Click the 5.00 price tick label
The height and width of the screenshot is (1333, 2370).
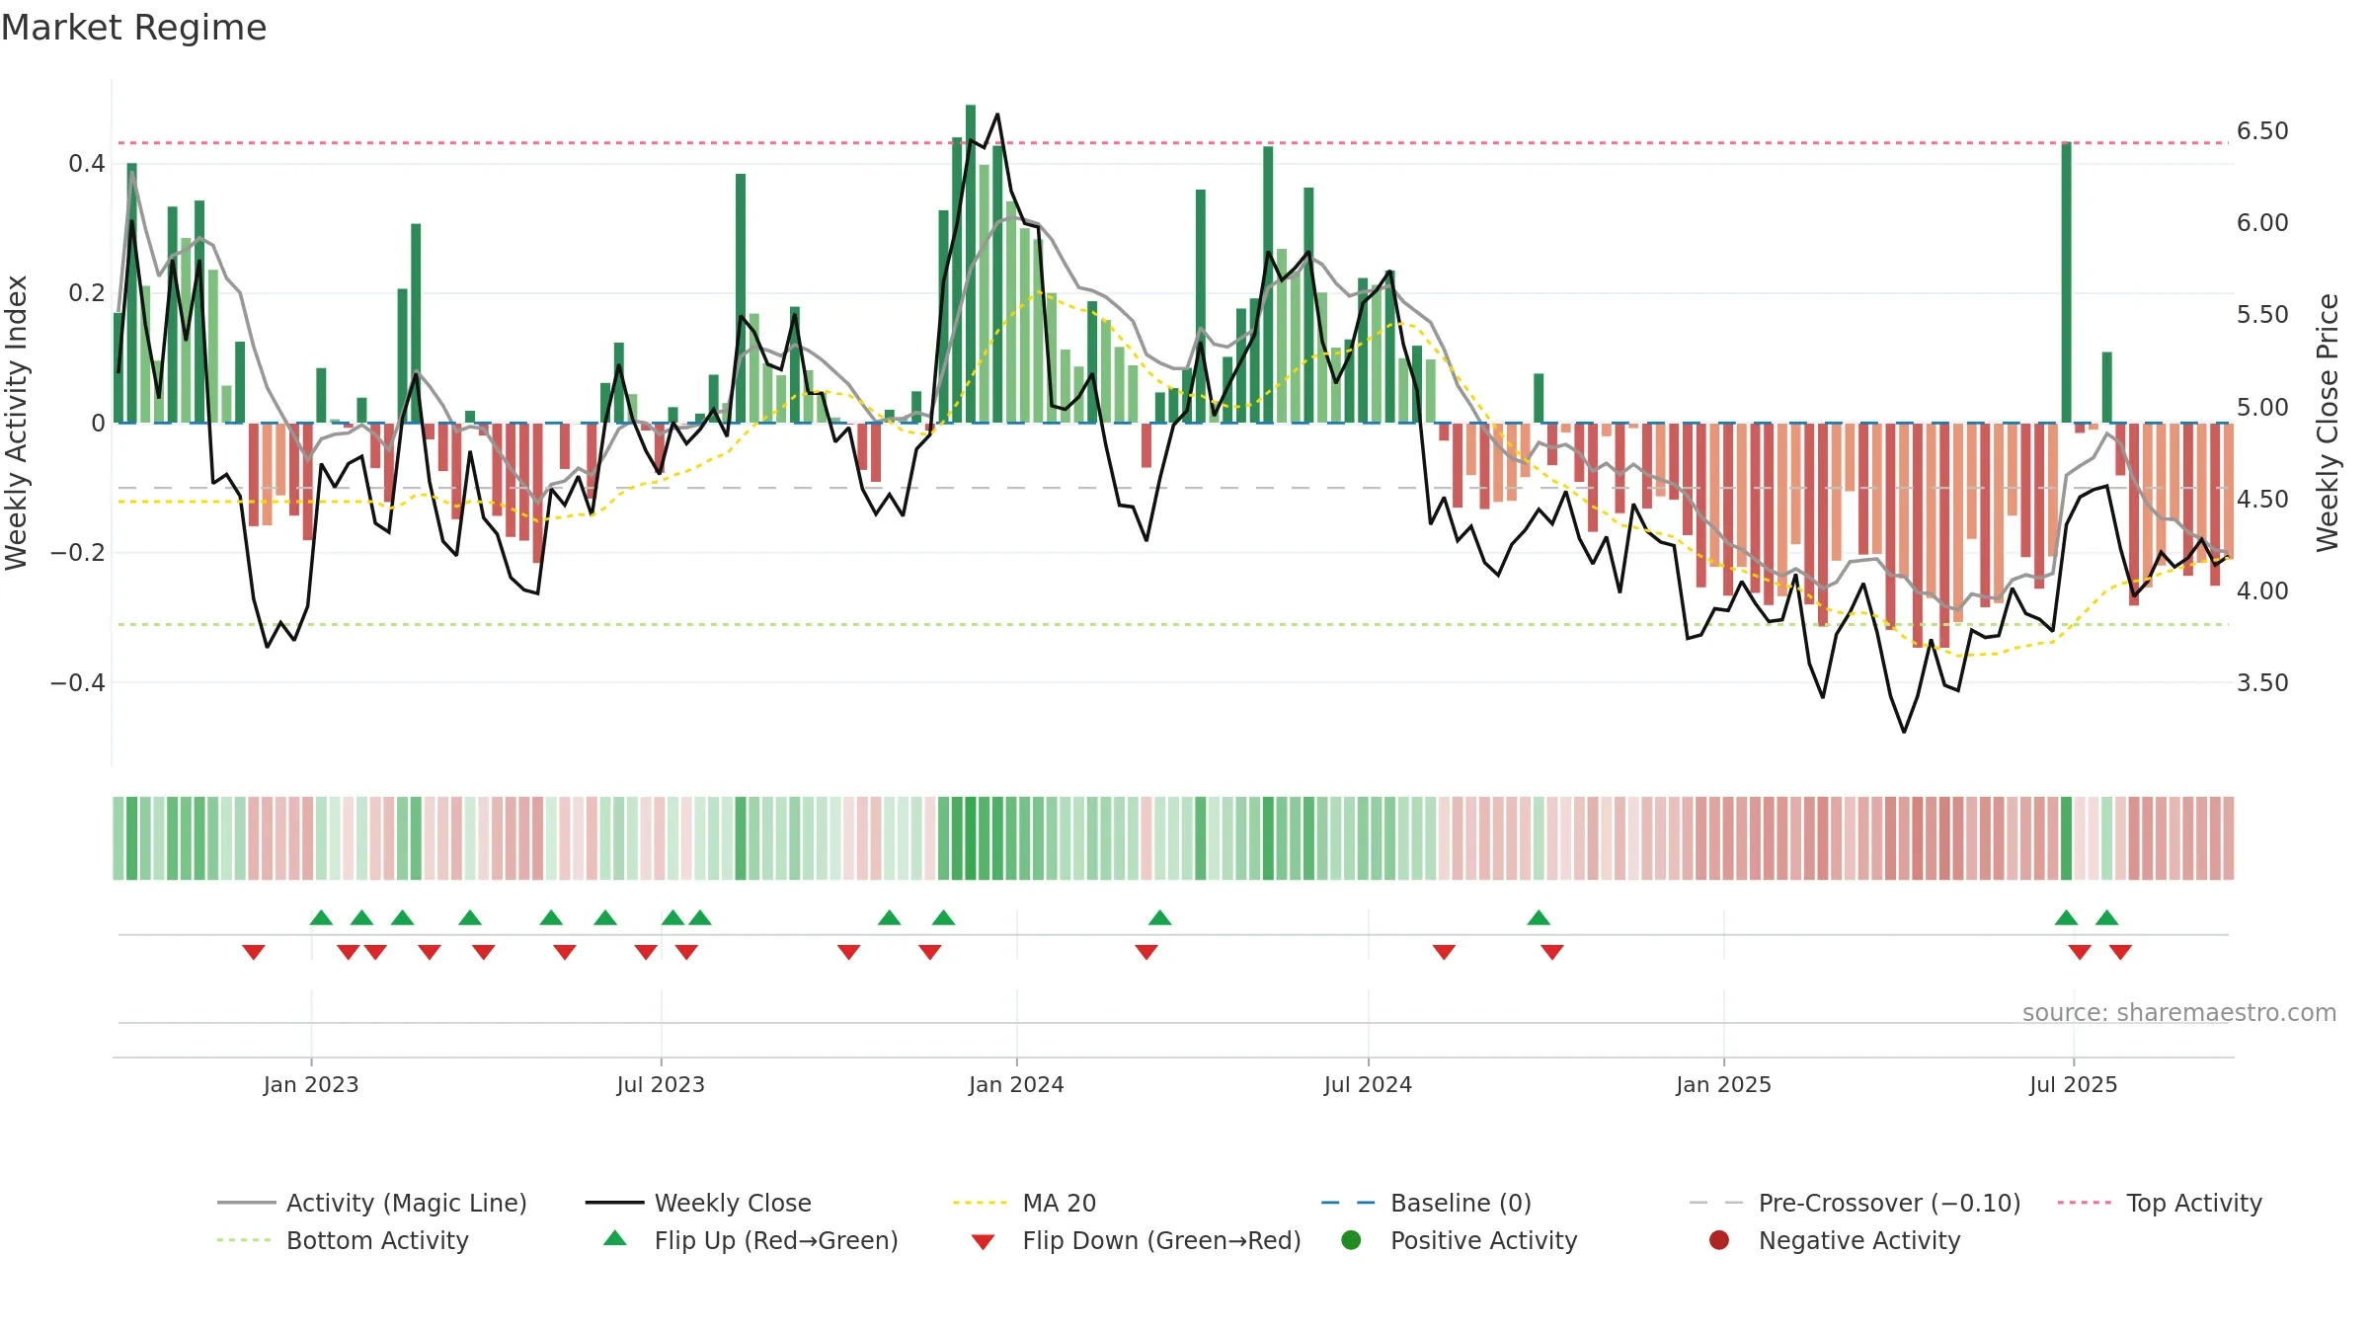[2262, 407]
